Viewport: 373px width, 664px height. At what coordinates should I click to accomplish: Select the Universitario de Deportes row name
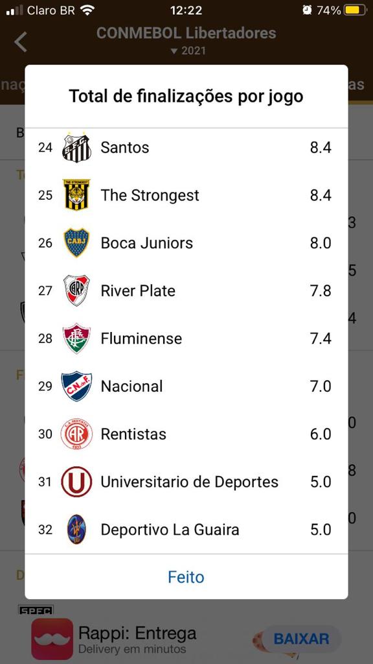click(x=190, y=482)
